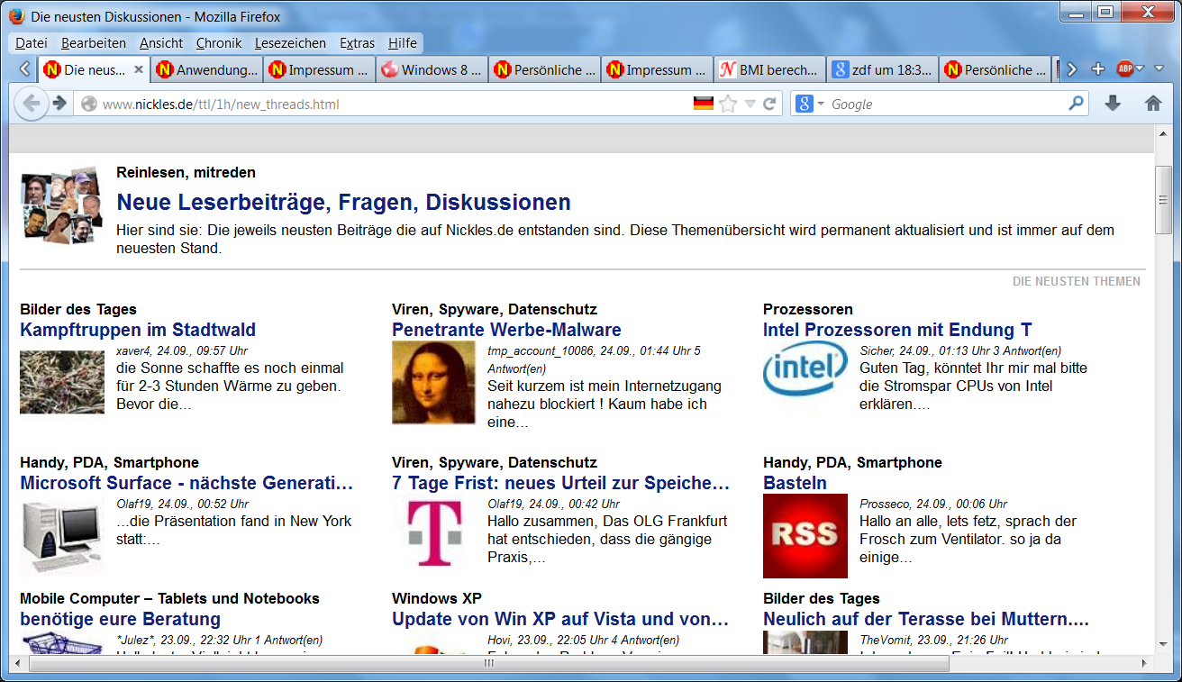Go to home page icon
This screenshot has height=682, width=1182.
click(1153, 104)
